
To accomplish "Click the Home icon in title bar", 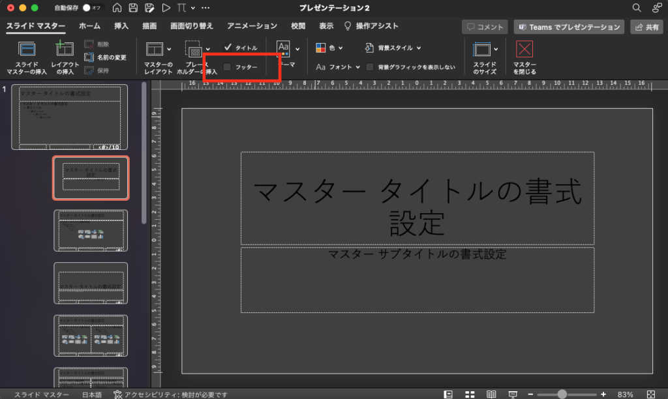I will pyautogui.click(x=117, y=8).
